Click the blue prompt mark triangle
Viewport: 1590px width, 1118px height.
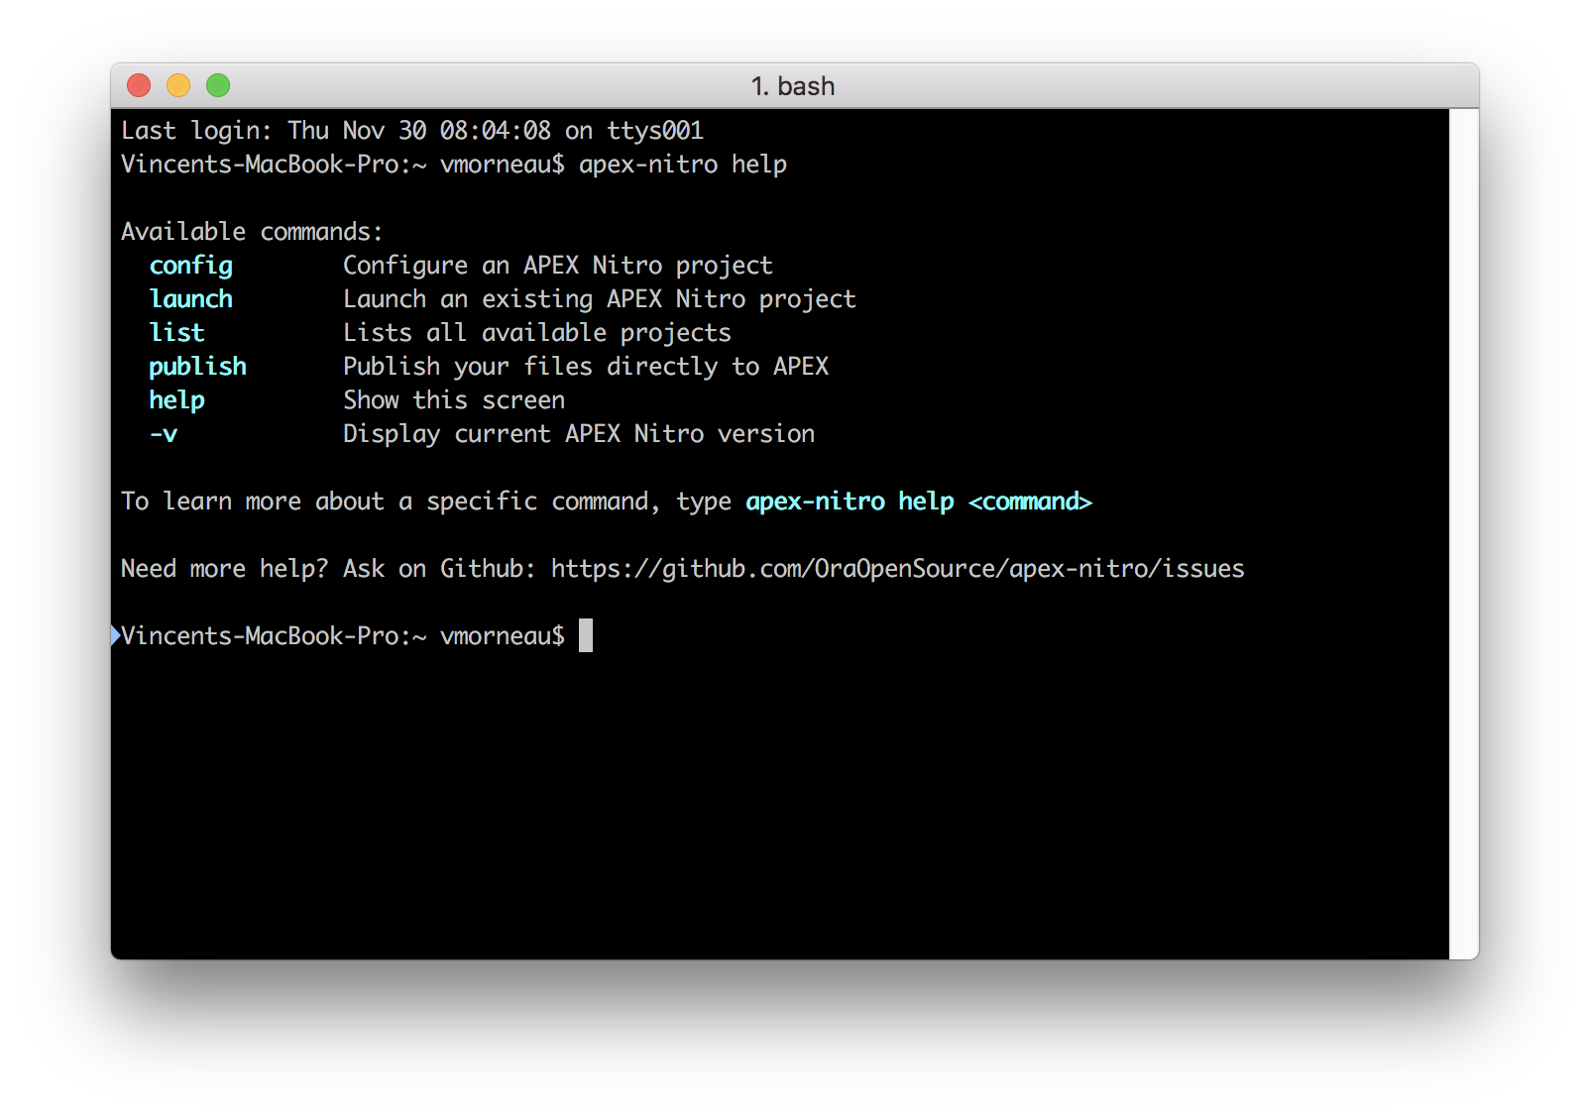(x=115, y=635)
